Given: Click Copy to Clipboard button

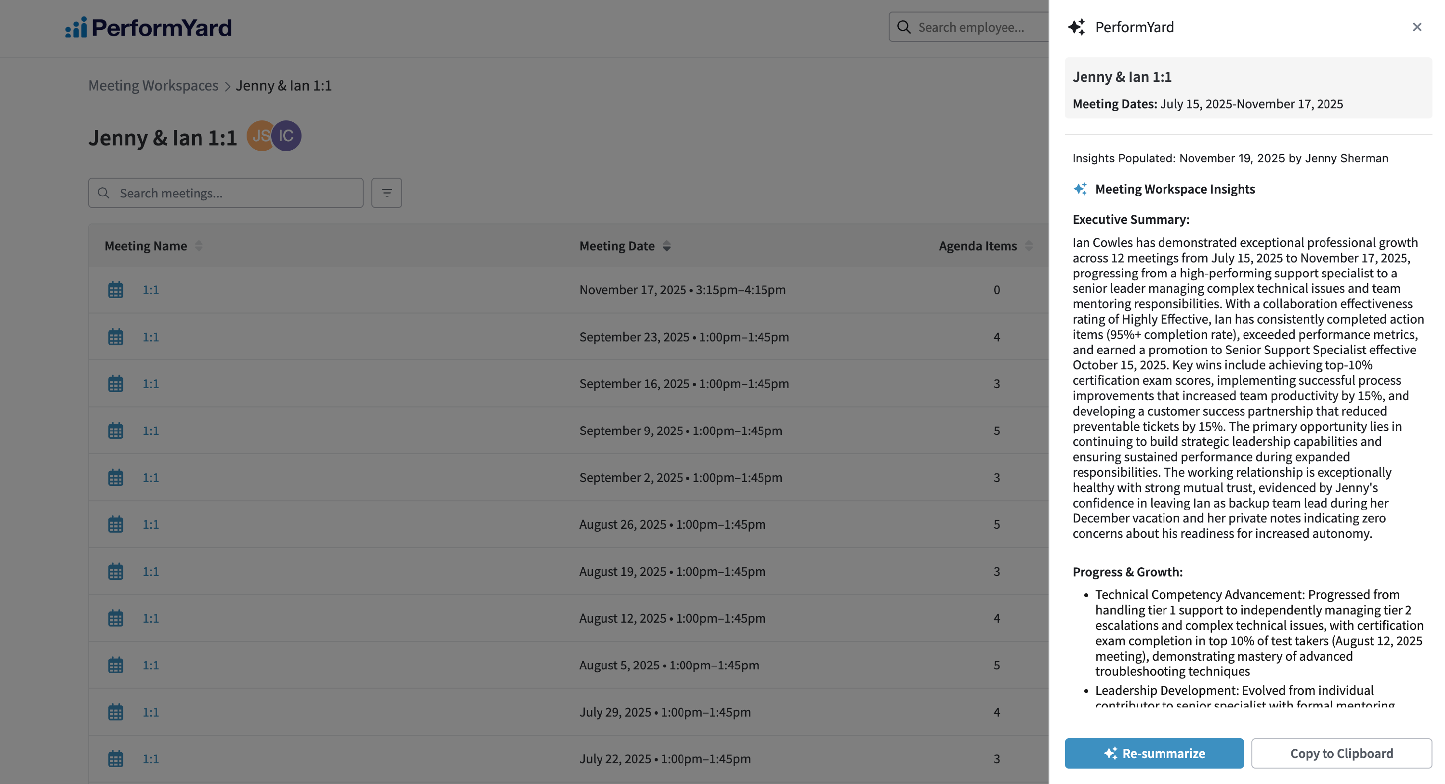Looking at the screenshot, I should pyautogui.click(x=1341, y=753).
